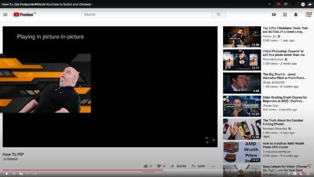Click the magnifier search button
Screen dimensions: 314x177
coord(219,14)
